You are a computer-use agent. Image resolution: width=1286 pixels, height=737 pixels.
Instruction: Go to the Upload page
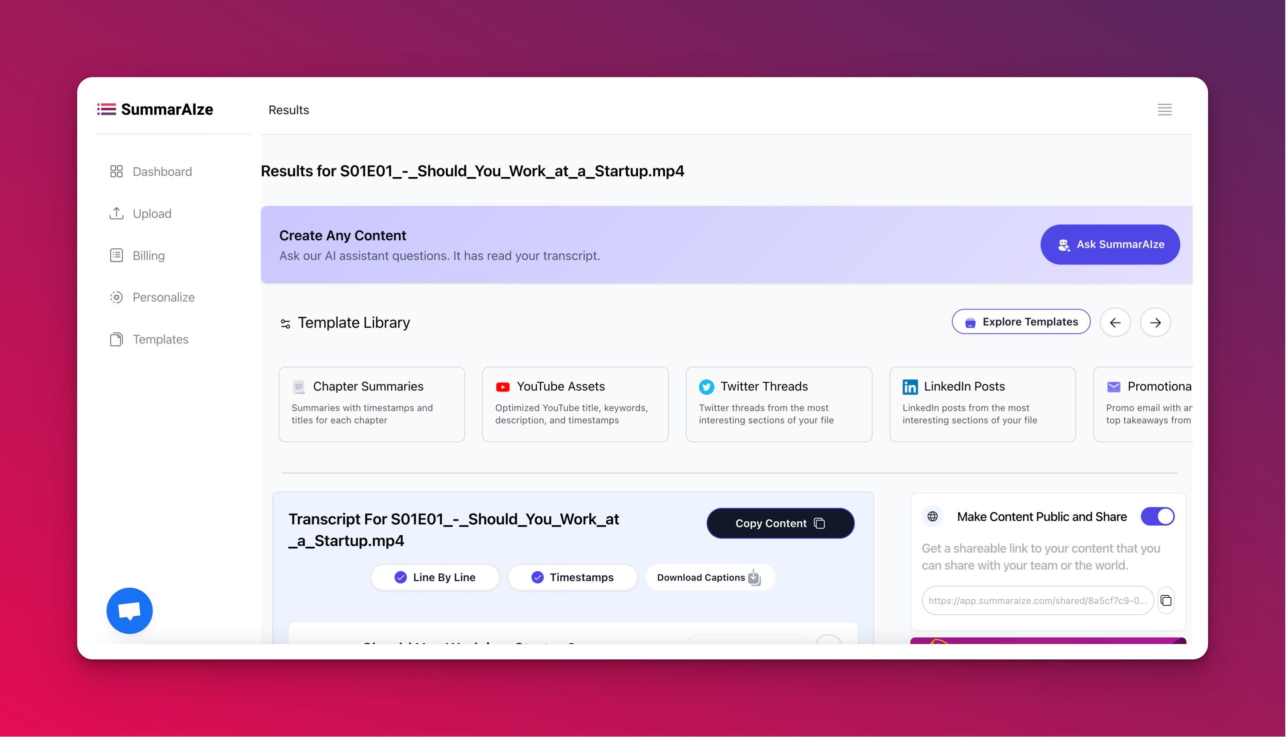coord(152,214)
